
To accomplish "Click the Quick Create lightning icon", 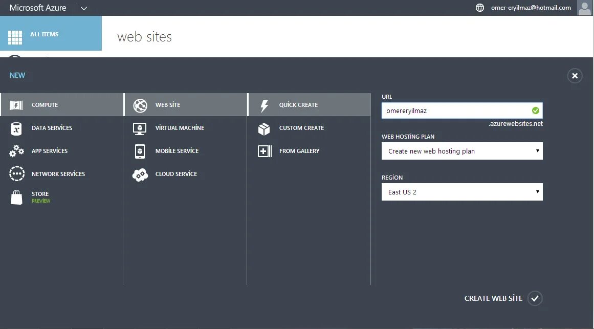I will tap(264, 106).
